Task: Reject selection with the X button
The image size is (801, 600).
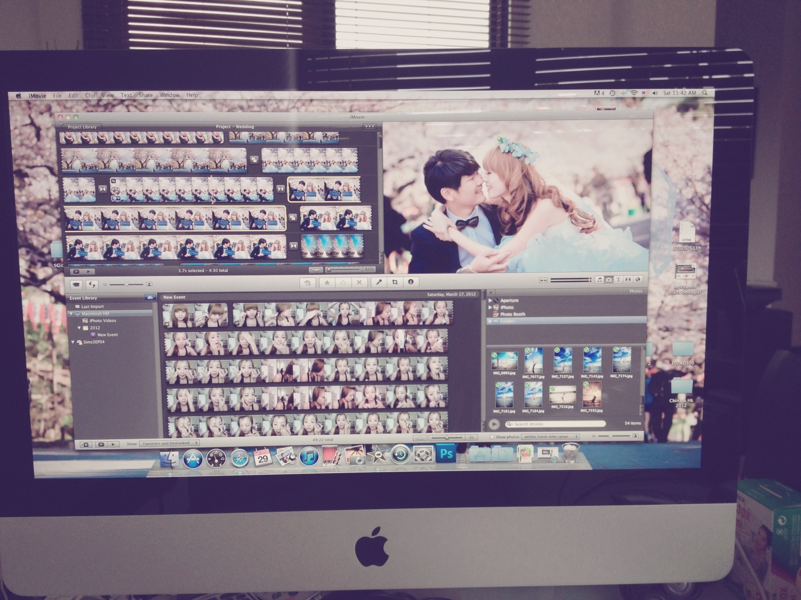Action: (359, 282)
